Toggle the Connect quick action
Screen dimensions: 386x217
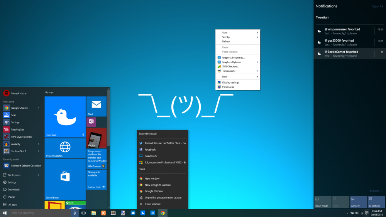point(359,202)
